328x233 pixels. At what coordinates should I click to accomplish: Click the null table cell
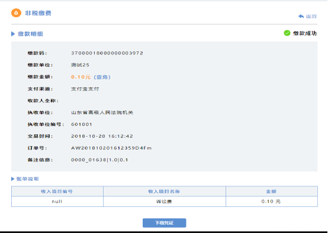(57, 202)
